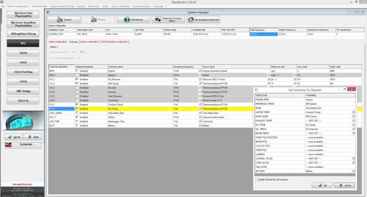Open RPM sampling frequency dropdown
Image resolution: width=367 pixels, height=197 pixels.
coord(200,71)
